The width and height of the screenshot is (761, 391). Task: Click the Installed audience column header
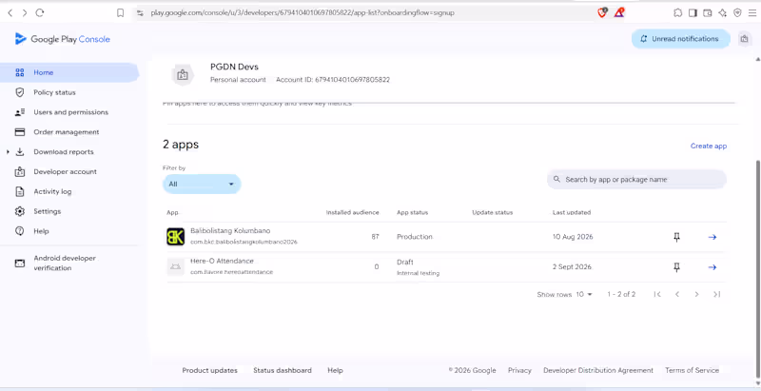(x=352, y=212)
